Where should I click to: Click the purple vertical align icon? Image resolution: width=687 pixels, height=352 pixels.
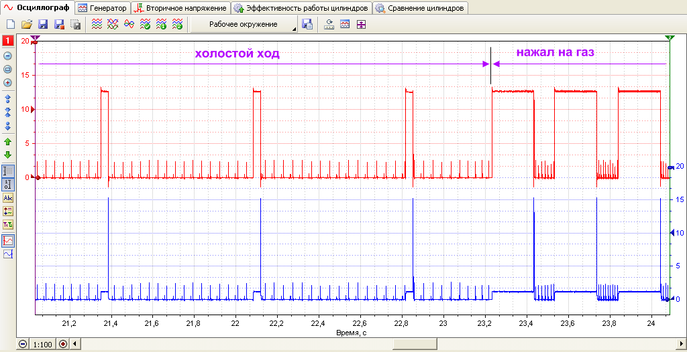click(x=360, y=25)
